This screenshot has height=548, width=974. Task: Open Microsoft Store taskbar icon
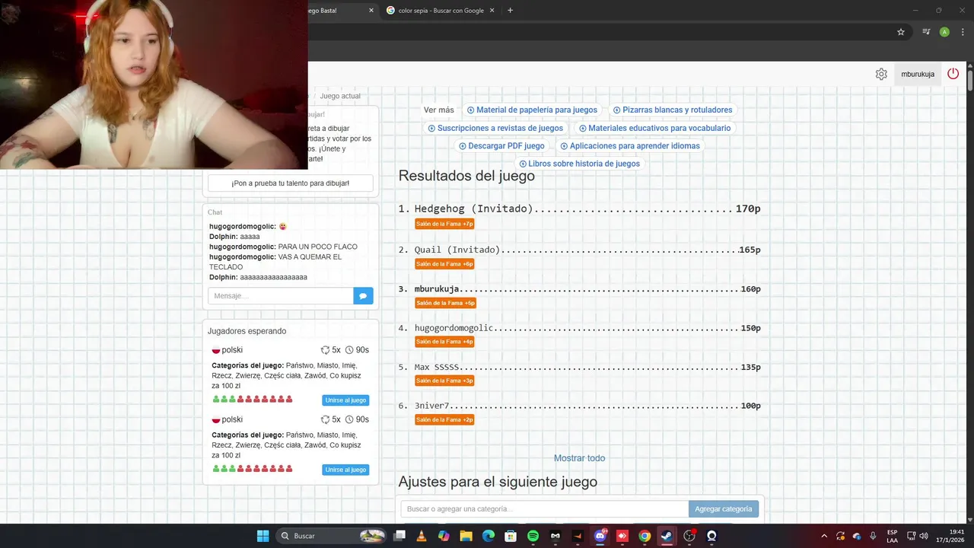(511, 536)
